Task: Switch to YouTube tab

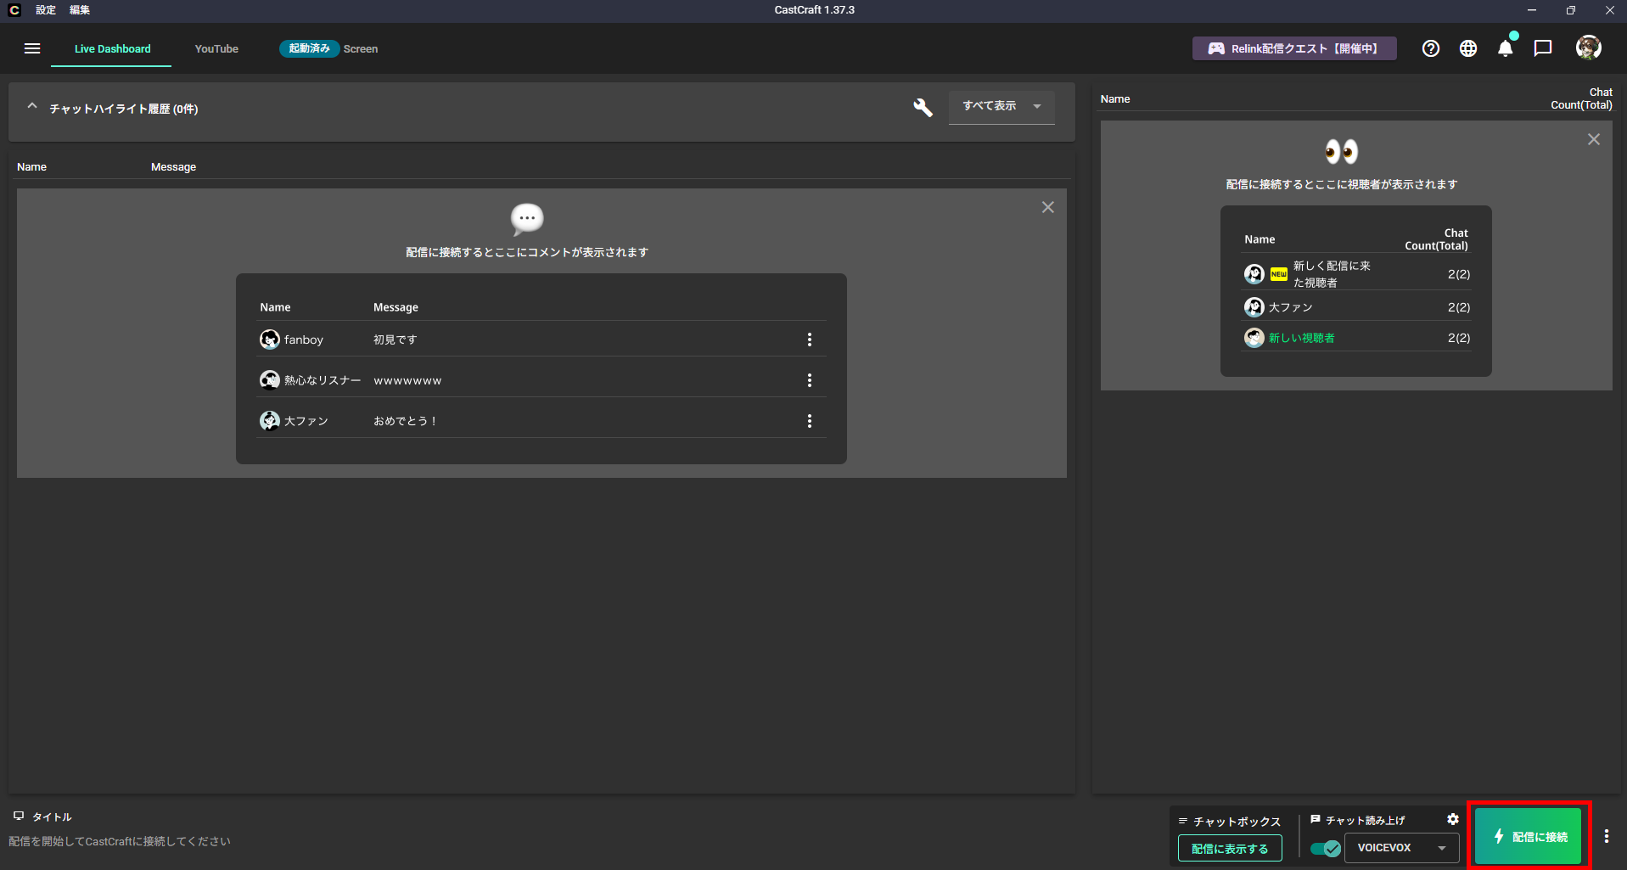Action: [216, 48]
